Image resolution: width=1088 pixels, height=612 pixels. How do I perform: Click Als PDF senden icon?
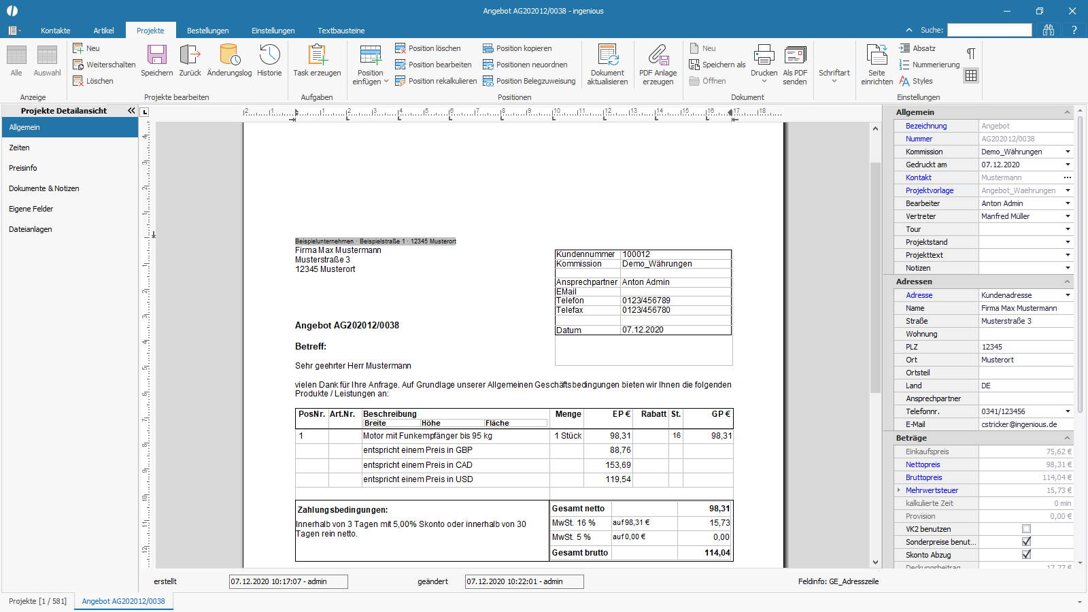click(795, 55)
